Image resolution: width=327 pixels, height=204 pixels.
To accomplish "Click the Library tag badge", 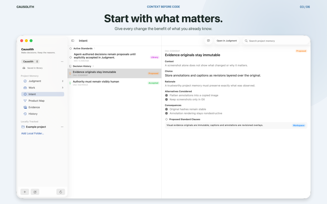I will (155, 57).
